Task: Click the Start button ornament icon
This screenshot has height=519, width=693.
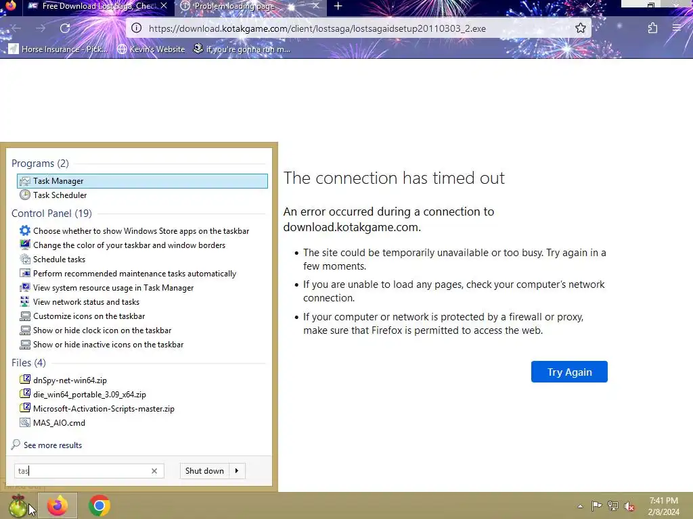Action: (x=18, y=505)
